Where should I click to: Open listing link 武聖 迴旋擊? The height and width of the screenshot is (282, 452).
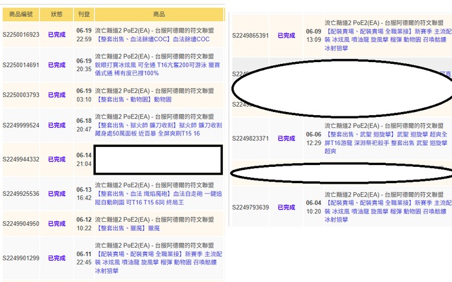pos(386,142)
